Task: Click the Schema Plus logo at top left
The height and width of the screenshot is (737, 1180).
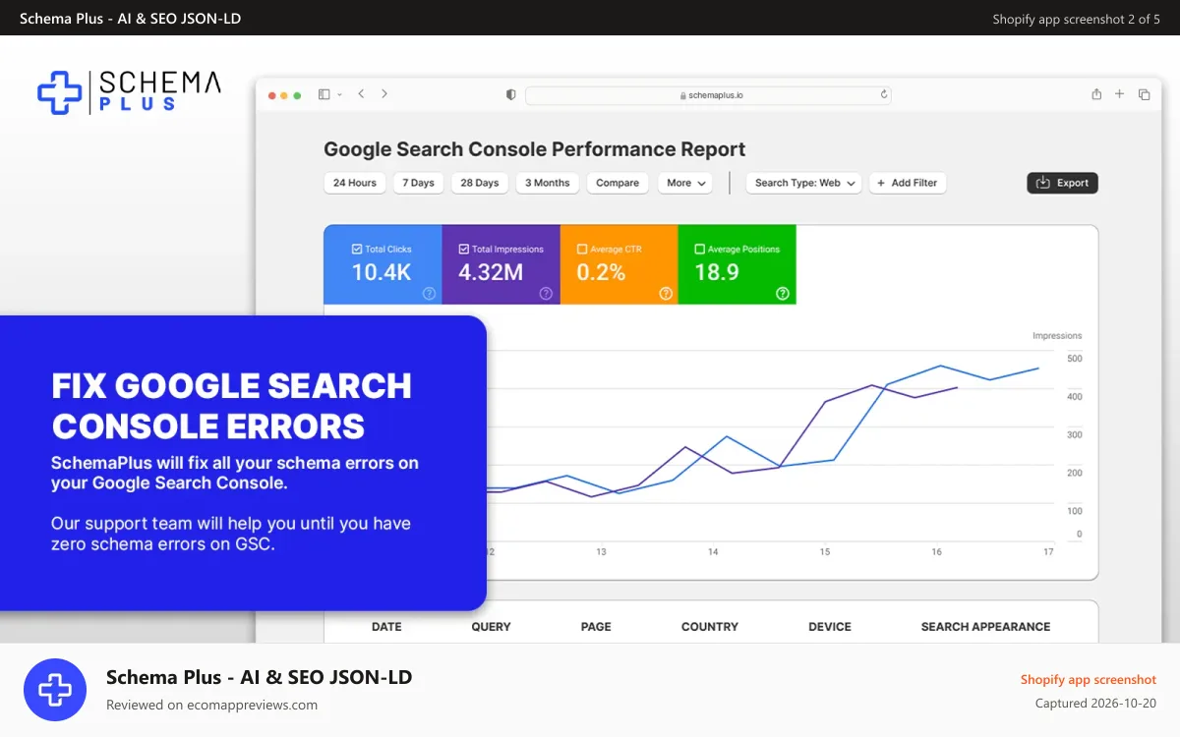Action: pos(129,91)
